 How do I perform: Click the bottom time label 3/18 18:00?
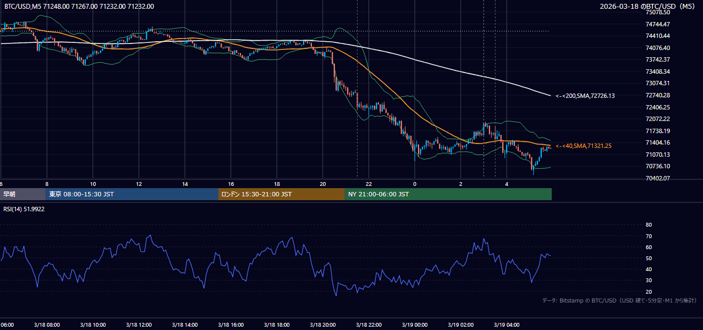[x=277, y=325]
